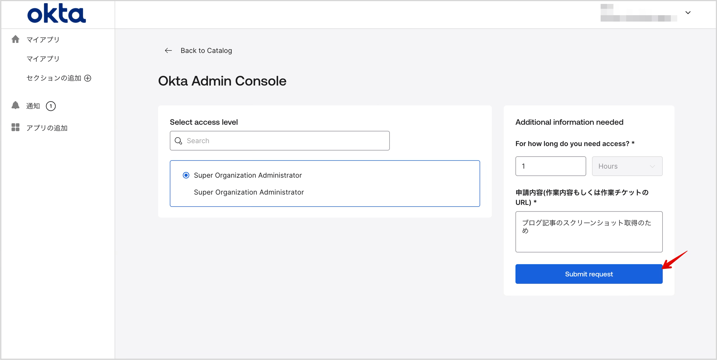Click the Okta logo
Screen dimensions: 717x360
point(56,13)
